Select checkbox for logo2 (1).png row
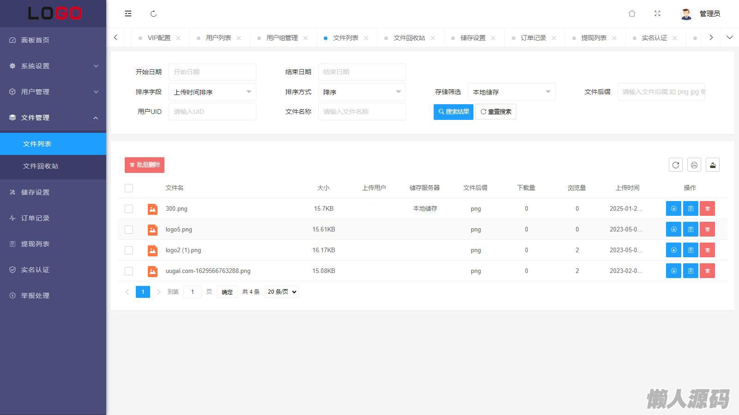739x415 pixels. pos(129,250)
